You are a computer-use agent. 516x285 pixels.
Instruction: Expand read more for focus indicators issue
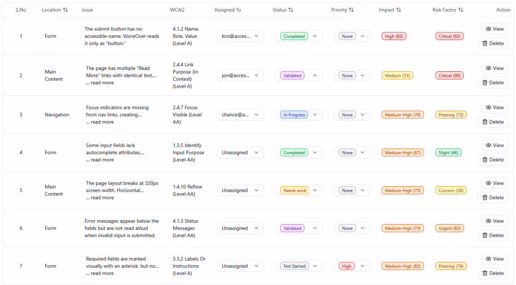102,122
